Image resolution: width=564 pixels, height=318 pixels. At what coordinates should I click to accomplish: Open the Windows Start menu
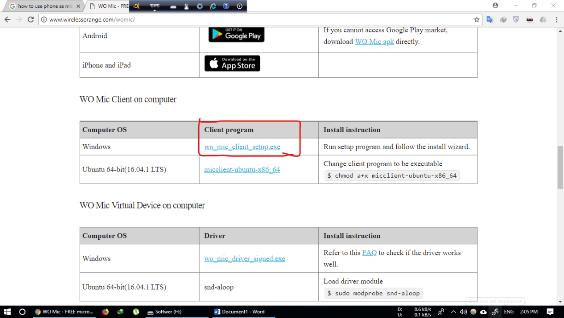pyautogui.click(x=7, y=312)
